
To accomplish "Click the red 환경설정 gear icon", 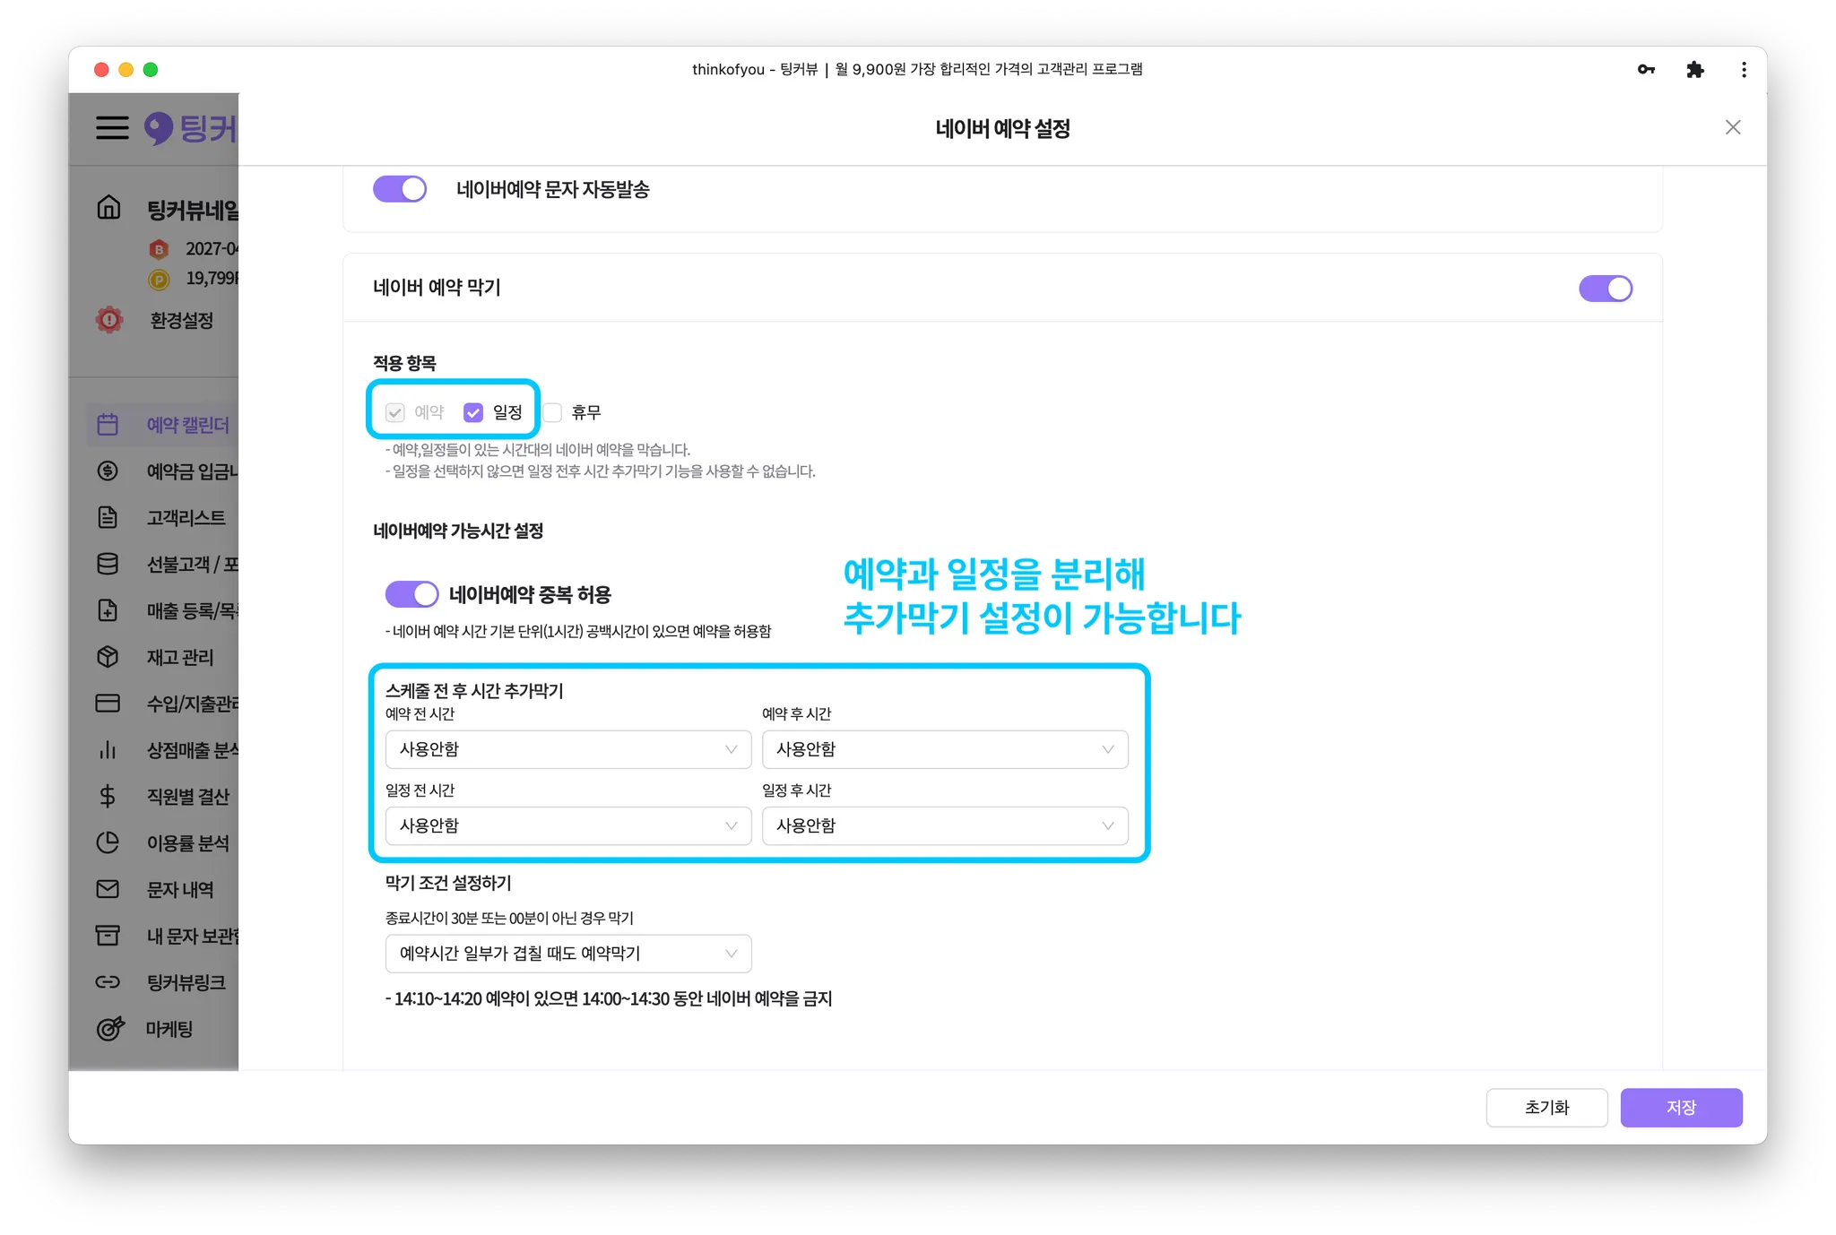I will (x=109, y=320).
